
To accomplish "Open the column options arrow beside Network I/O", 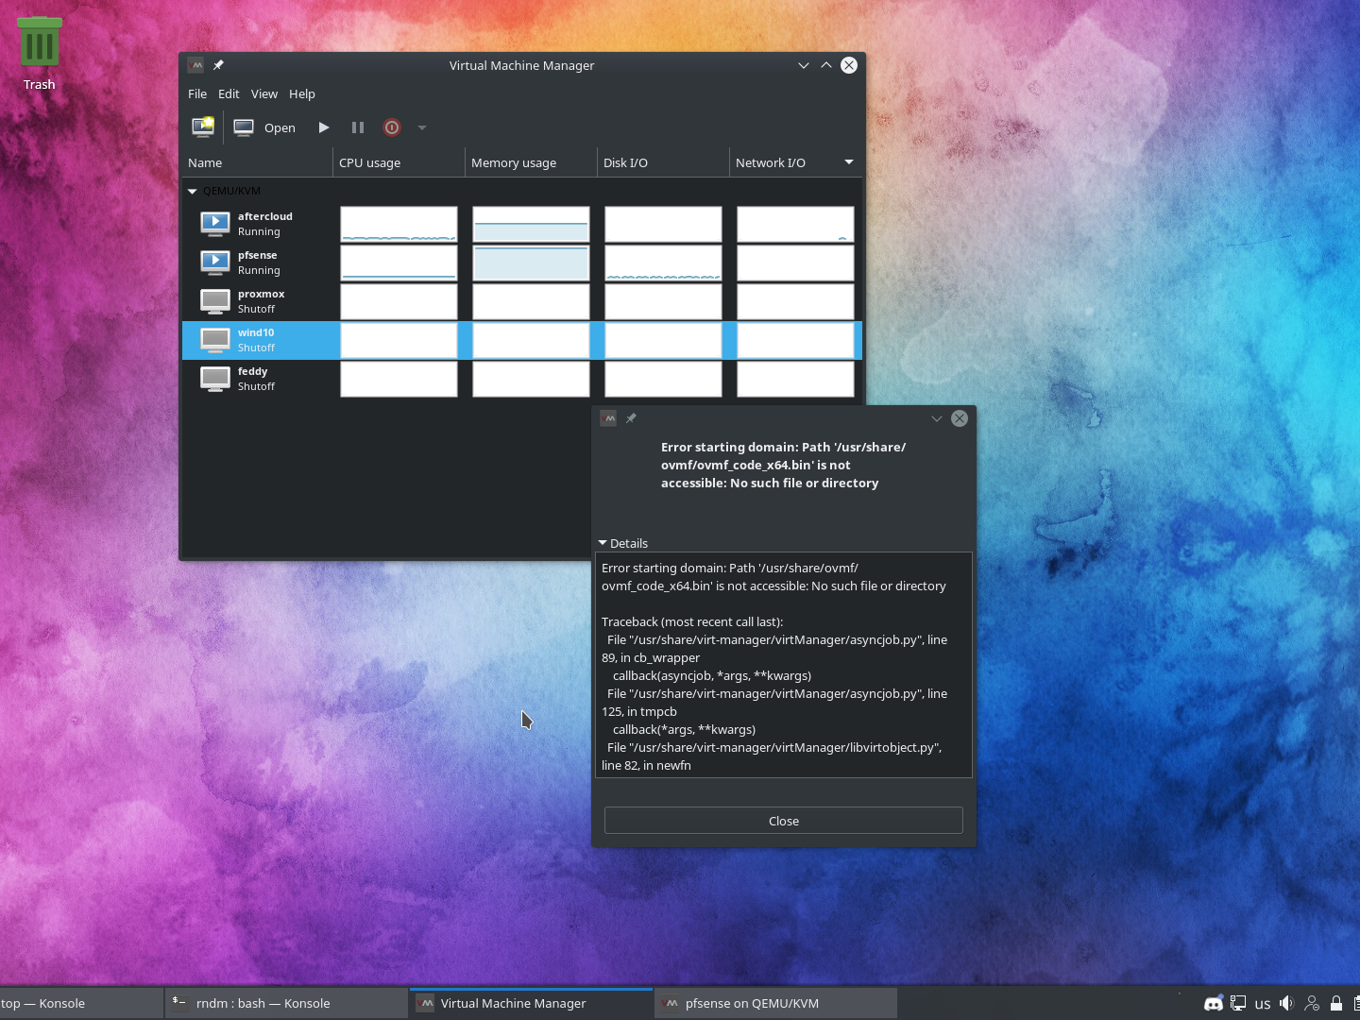I will (x=848, y=162).
